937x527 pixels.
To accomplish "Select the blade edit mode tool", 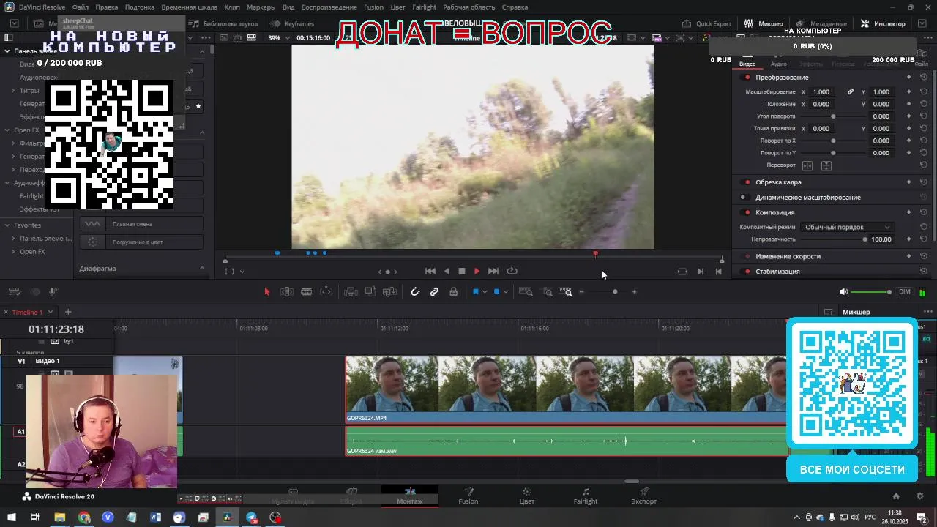I will click(326, 292).
